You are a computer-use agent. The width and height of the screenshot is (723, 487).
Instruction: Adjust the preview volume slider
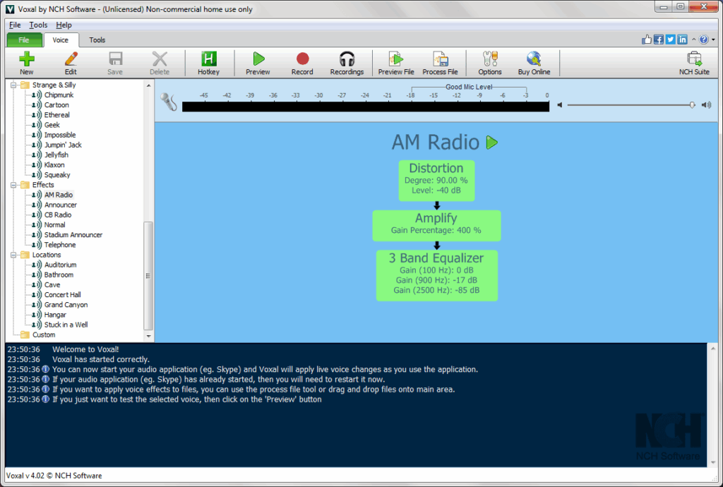point(693,105)
